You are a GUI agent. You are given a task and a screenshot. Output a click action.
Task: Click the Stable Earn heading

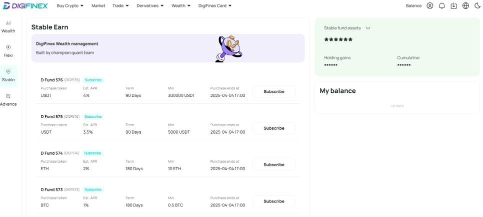click(49, 27)
